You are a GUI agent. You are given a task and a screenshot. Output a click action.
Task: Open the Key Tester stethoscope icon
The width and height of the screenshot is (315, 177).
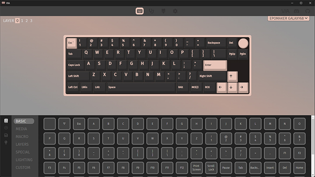tap(152, 10)
